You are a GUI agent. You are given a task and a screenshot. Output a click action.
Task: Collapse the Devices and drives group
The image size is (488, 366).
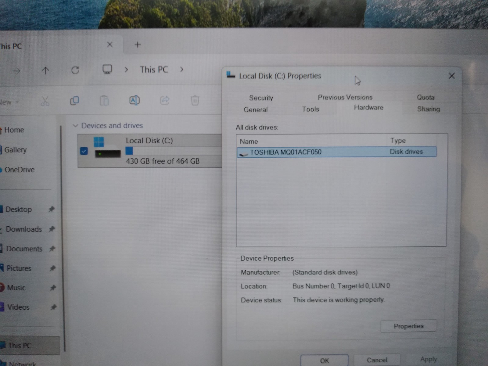coord(75,126)
